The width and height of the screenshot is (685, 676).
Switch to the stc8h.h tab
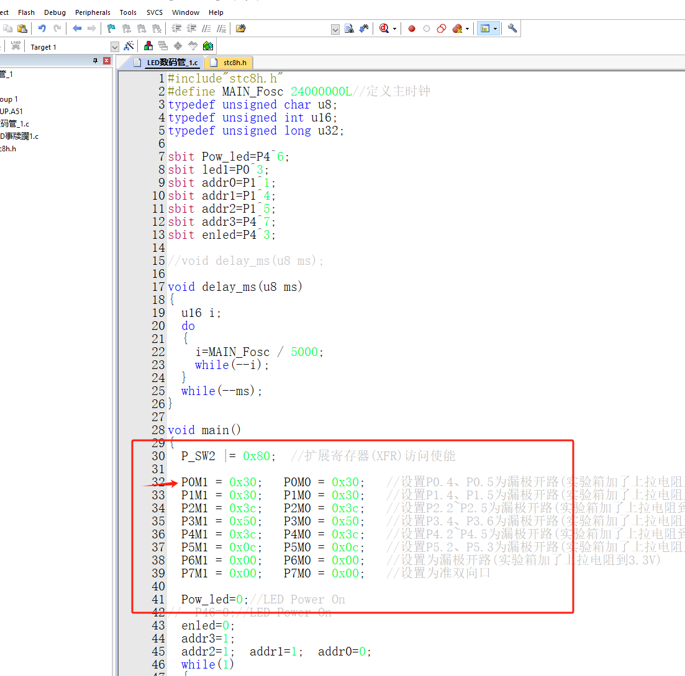tap(229, 63)
